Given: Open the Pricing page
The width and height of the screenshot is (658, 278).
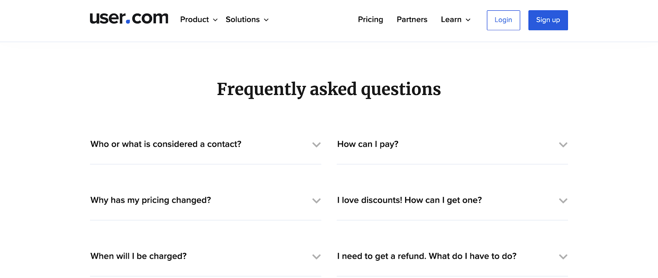Looking at the screenshot, I should coord(370,19).
